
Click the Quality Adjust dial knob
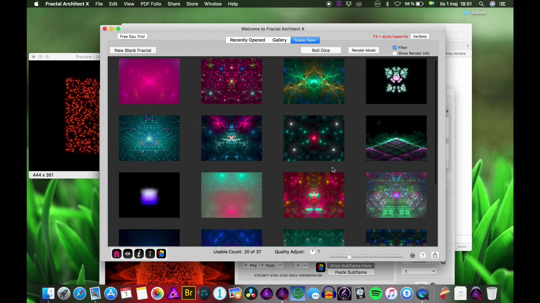[x=313, y=252]
